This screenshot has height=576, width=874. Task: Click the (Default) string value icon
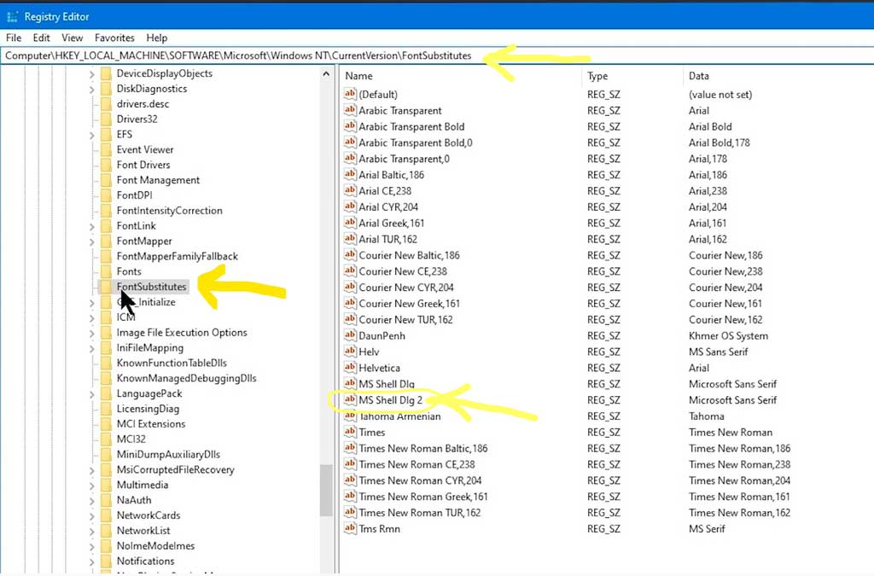(x=350, y=94)
